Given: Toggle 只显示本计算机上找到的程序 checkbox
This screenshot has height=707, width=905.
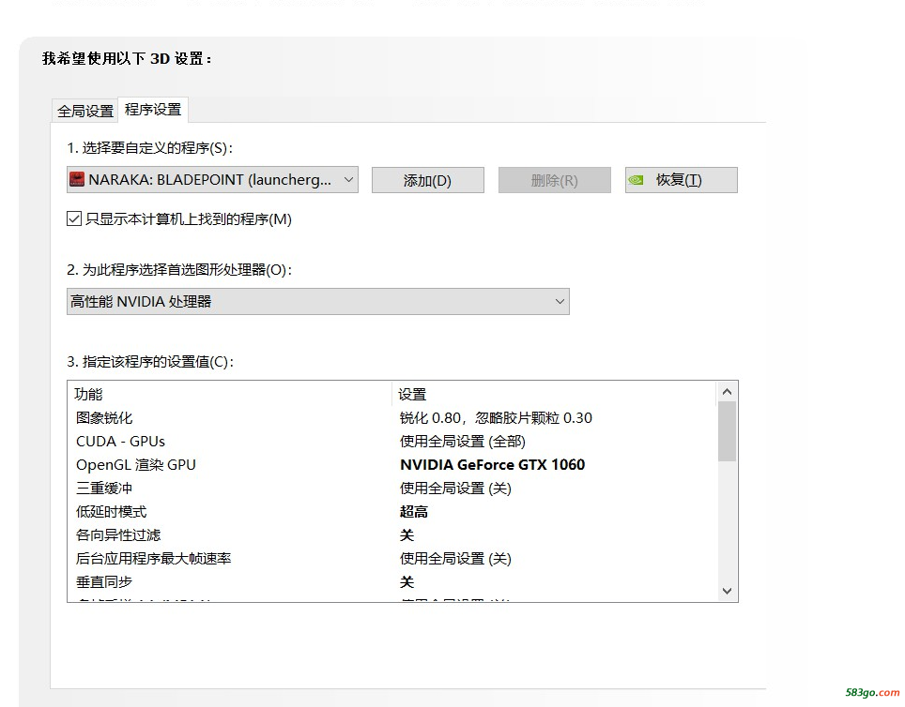Looking at the screenshot, I should pos(74,218).
